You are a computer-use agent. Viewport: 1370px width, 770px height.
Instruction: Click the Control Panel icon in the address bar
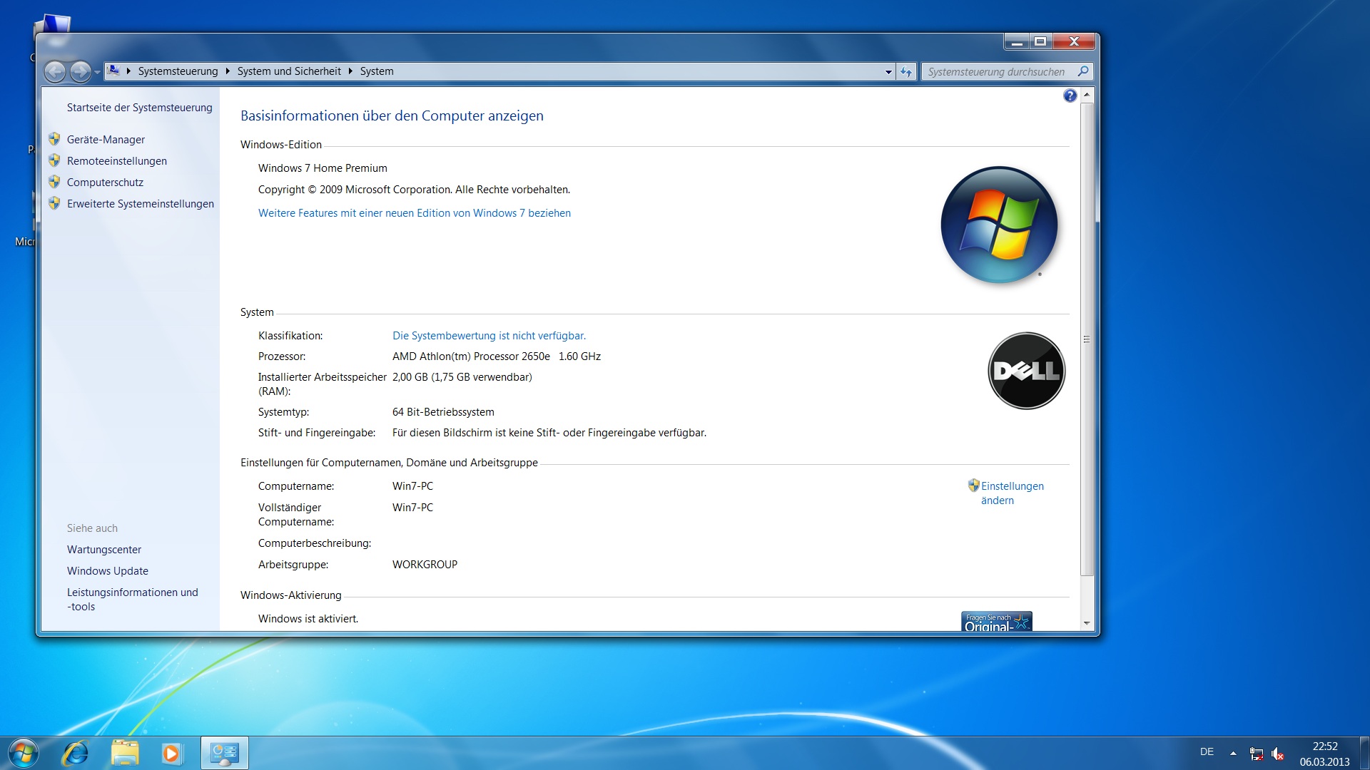[113, 71]
